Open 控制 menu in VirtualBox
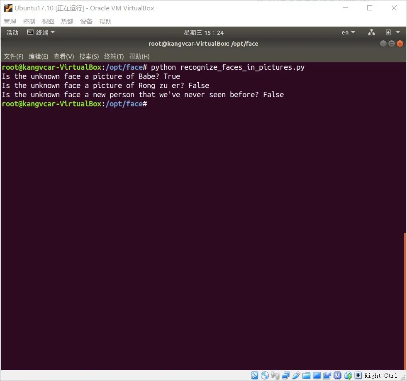 [29, 21]
